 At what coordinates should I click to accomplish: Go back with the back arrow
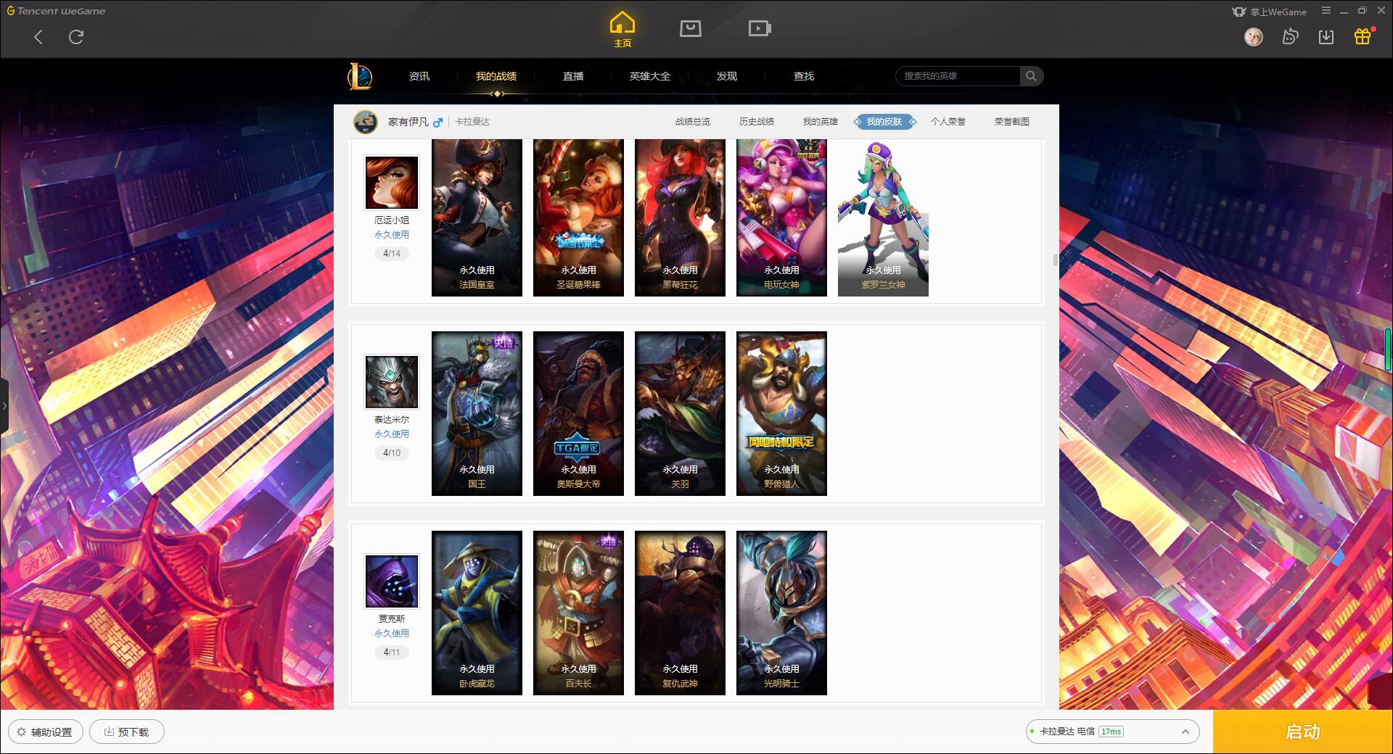(x=38, y=37)
